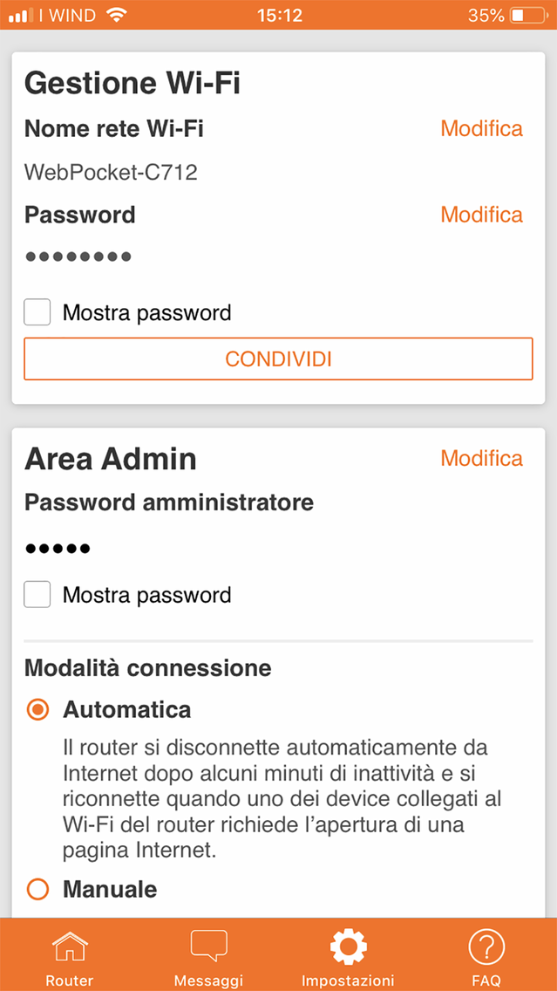Tap the network name WebPocket-C712

(x=112, y=172)
